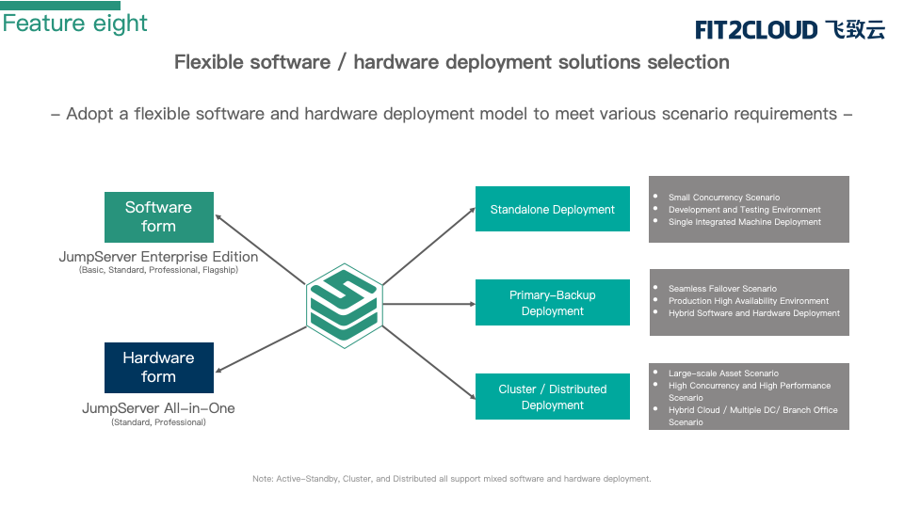Click Seamless Failover Scenario bullet
Screen dimensions: 904x508
click(x=722, y=289)
